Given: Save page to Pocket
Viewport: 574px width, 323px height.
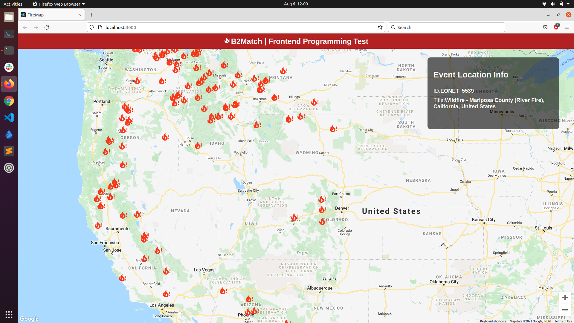Looking at the screenshot, I should 545,27.
